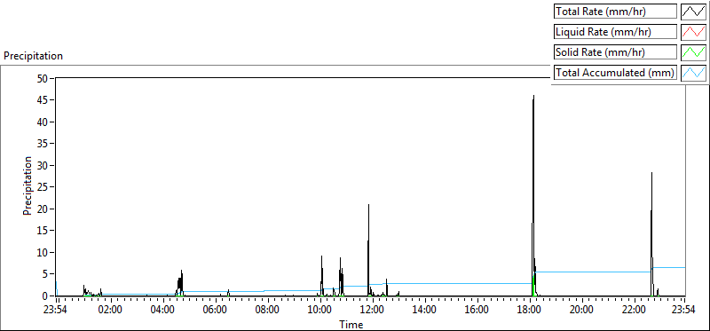Image resolution: width=710 pixels, height=331 pixels.
Task: Click the Total Accumulated blue line icon
Action: [x=693, y=73]
